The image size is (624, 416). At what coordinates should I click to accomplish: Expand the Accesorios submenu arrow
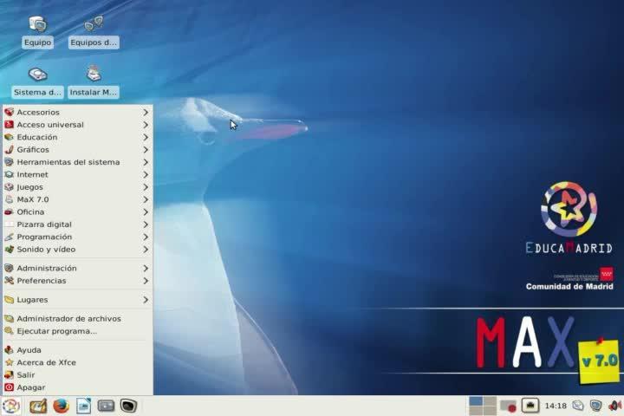(x=146, y=113)
